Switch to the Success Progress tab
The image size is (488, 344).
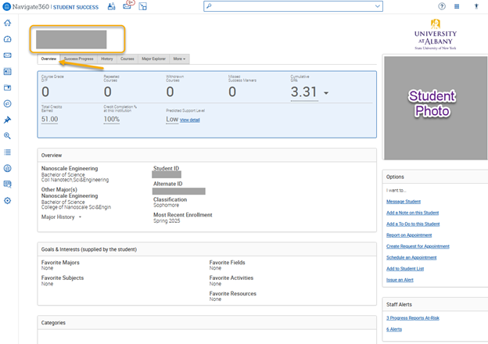coord(78,59)
